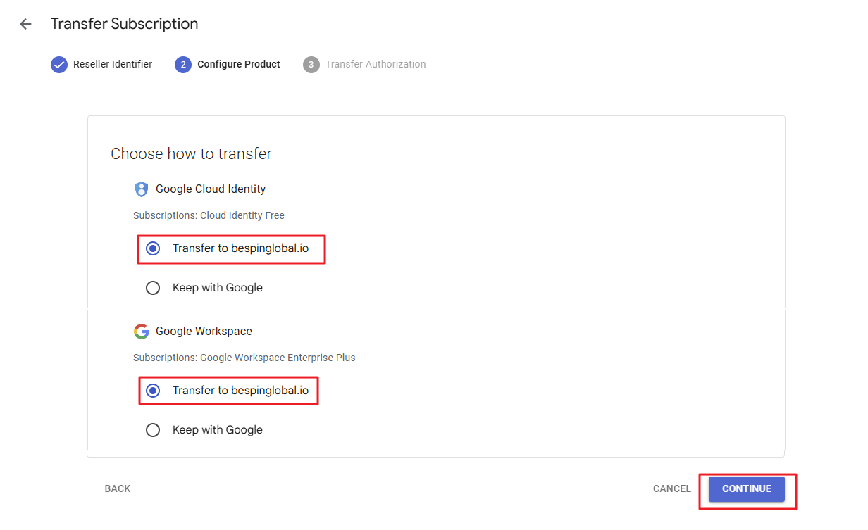
Task: Click the Google Workspace G logo
Action: [142, 332]
